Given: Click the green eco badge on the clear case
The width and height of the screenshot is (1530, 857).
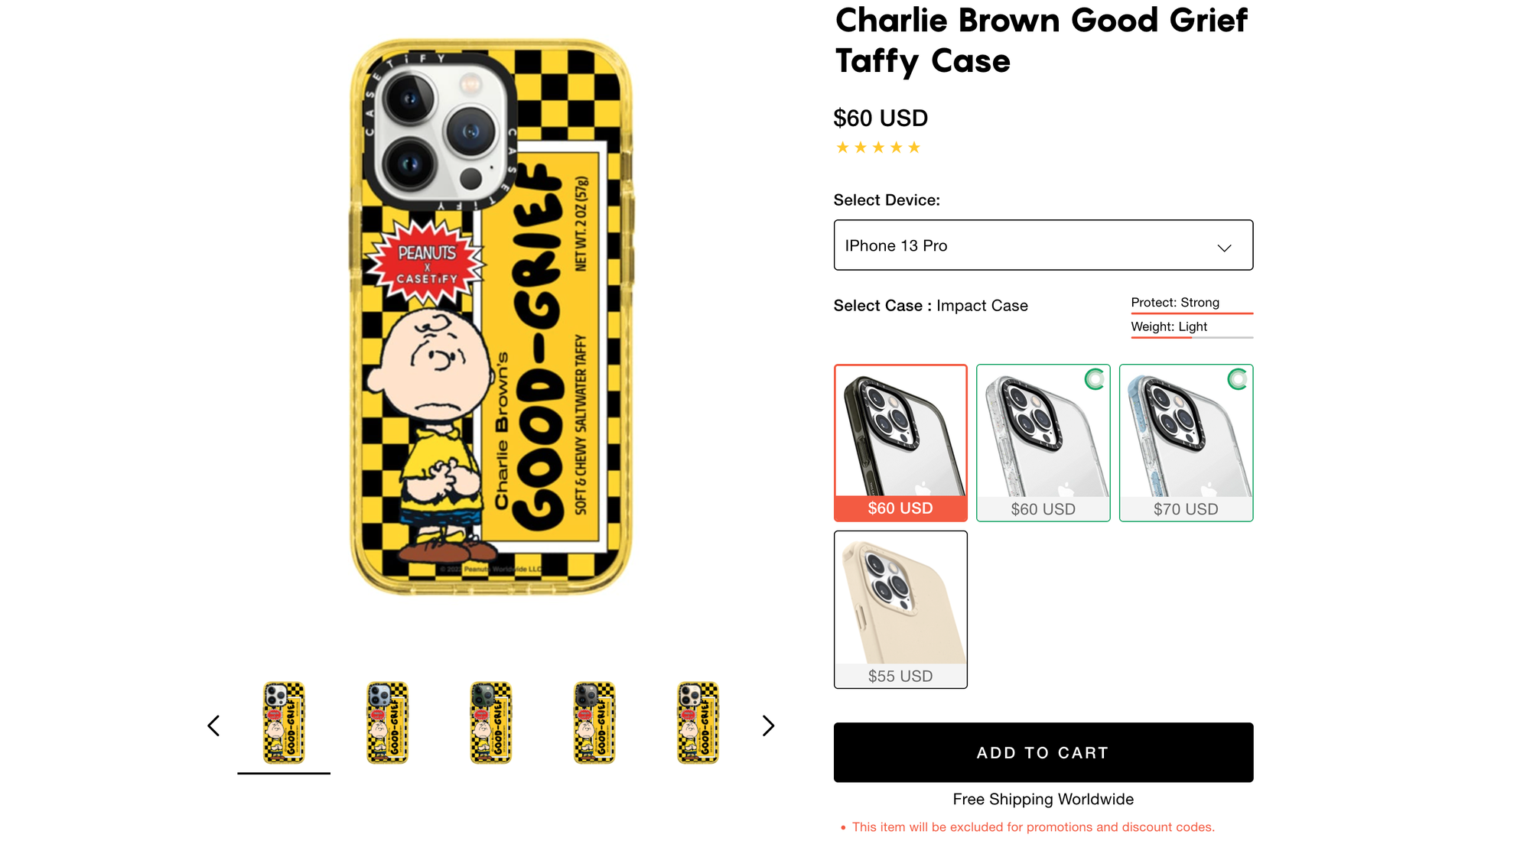Looking at the screenshot, I should 1095,378.
